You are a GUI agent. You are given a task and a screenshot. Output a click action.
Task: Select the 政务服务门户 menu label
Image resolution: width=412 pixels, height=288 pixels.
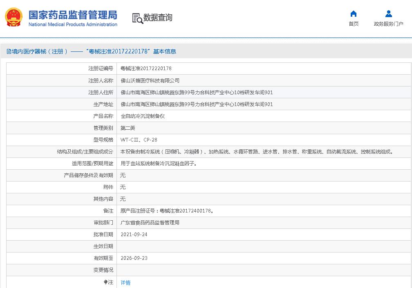(388, 24)
